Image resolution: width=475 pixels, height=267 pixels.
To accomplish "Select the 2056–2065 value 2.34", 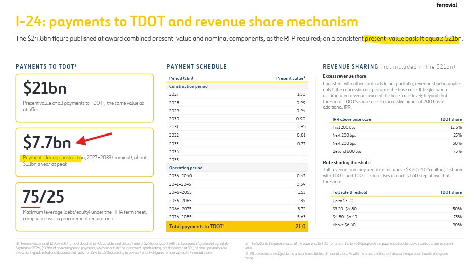I will [x=301, y=201].
